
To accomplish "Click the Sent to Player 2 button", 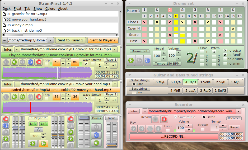I will coord(103,40).
